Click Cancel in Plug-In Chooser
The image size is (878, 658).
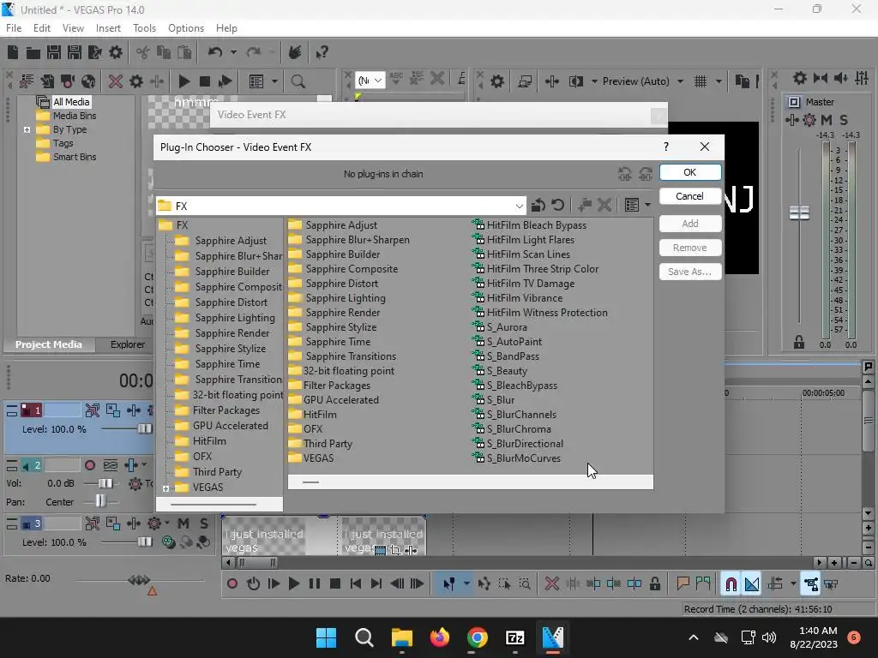690,196
